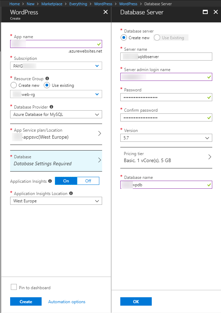Click the App name input field
The image size is (221, 313).
[x=56, y=44]
